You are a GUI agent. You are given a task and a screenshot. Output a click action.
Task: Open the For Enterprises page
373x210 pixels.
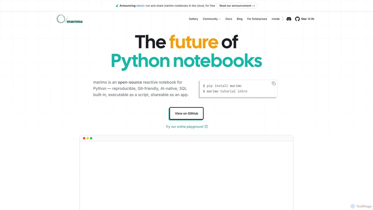pos(257,19)
